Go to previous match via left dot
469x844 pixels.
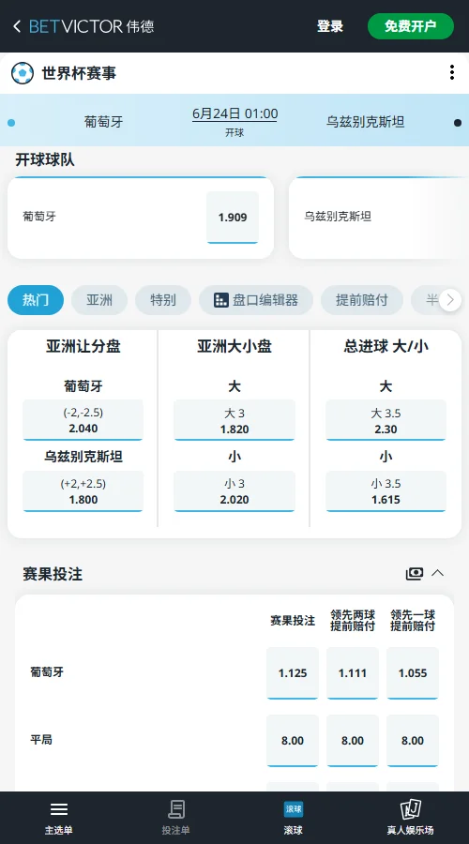[11, 123]
